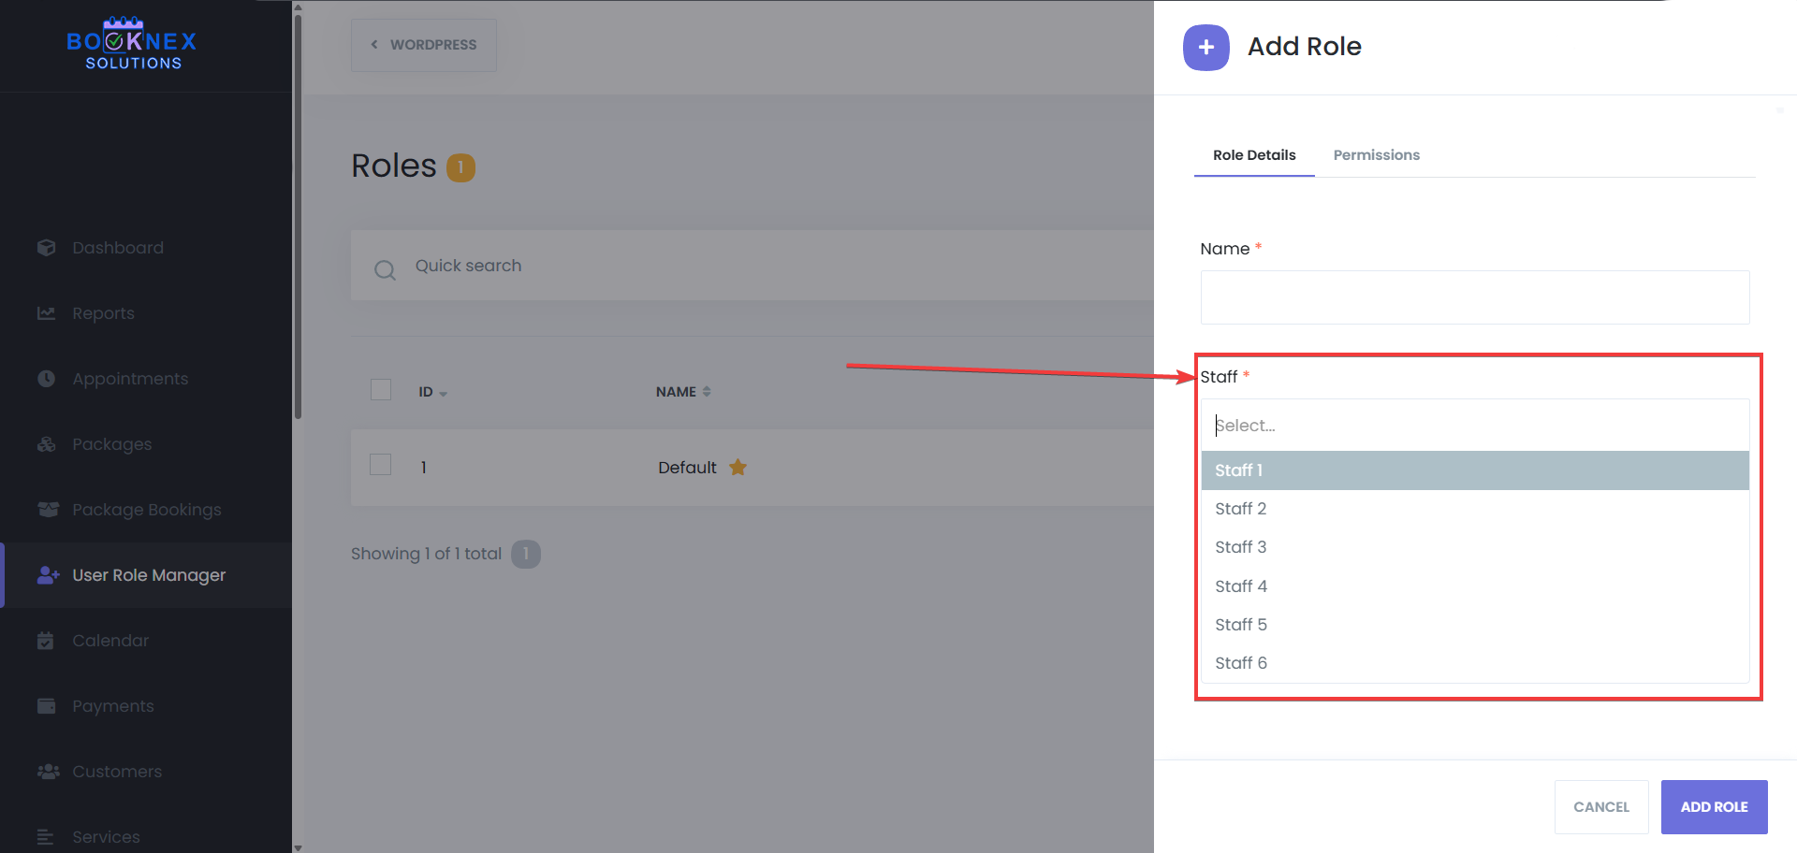Open the Dashboard sidebar icon

point(46,248)
